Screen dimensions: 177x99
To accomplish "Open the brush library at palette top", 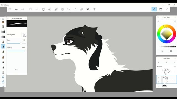I will [3, 19].
